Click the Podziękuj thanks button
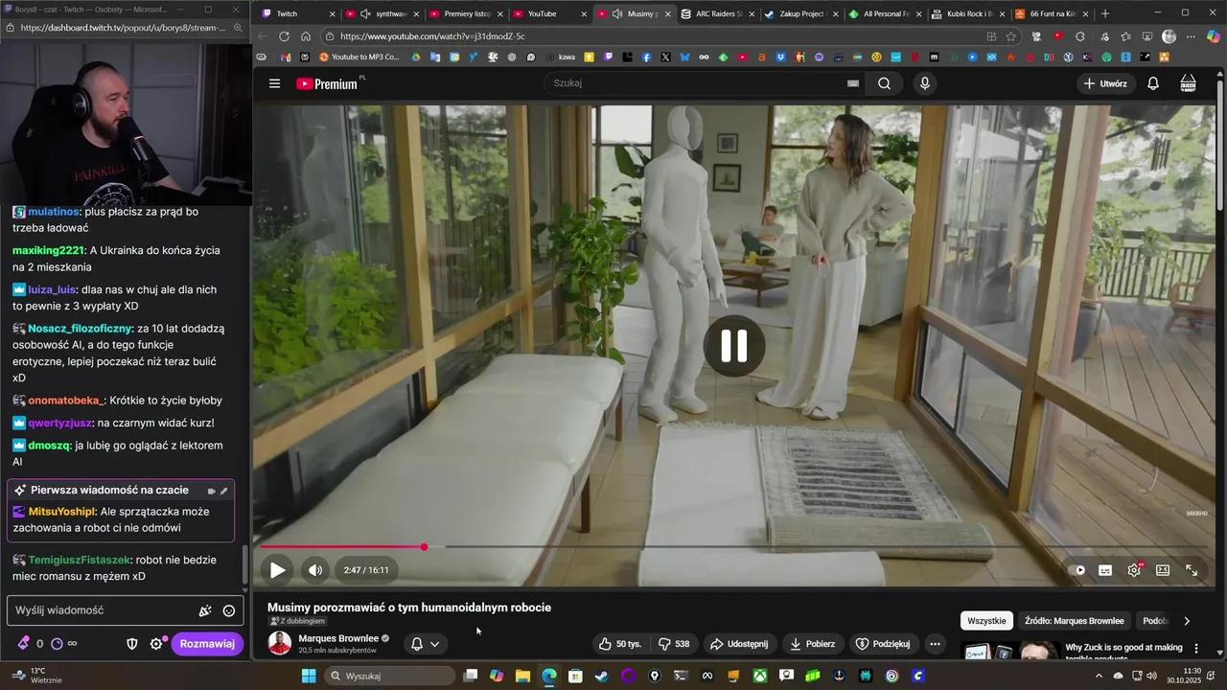Viewport: 1227px width, 690px height. point(882,644)
